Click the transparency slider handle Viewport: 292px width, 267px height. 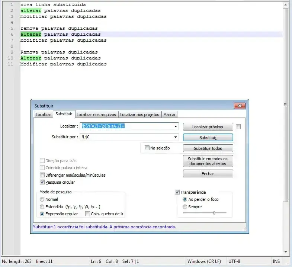tap(214, 213)
